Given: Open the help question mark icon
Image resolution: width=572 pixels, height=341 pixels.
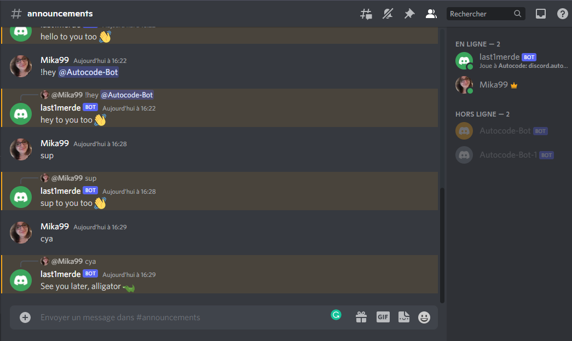Looking at the screenshot, I should 563,14.
